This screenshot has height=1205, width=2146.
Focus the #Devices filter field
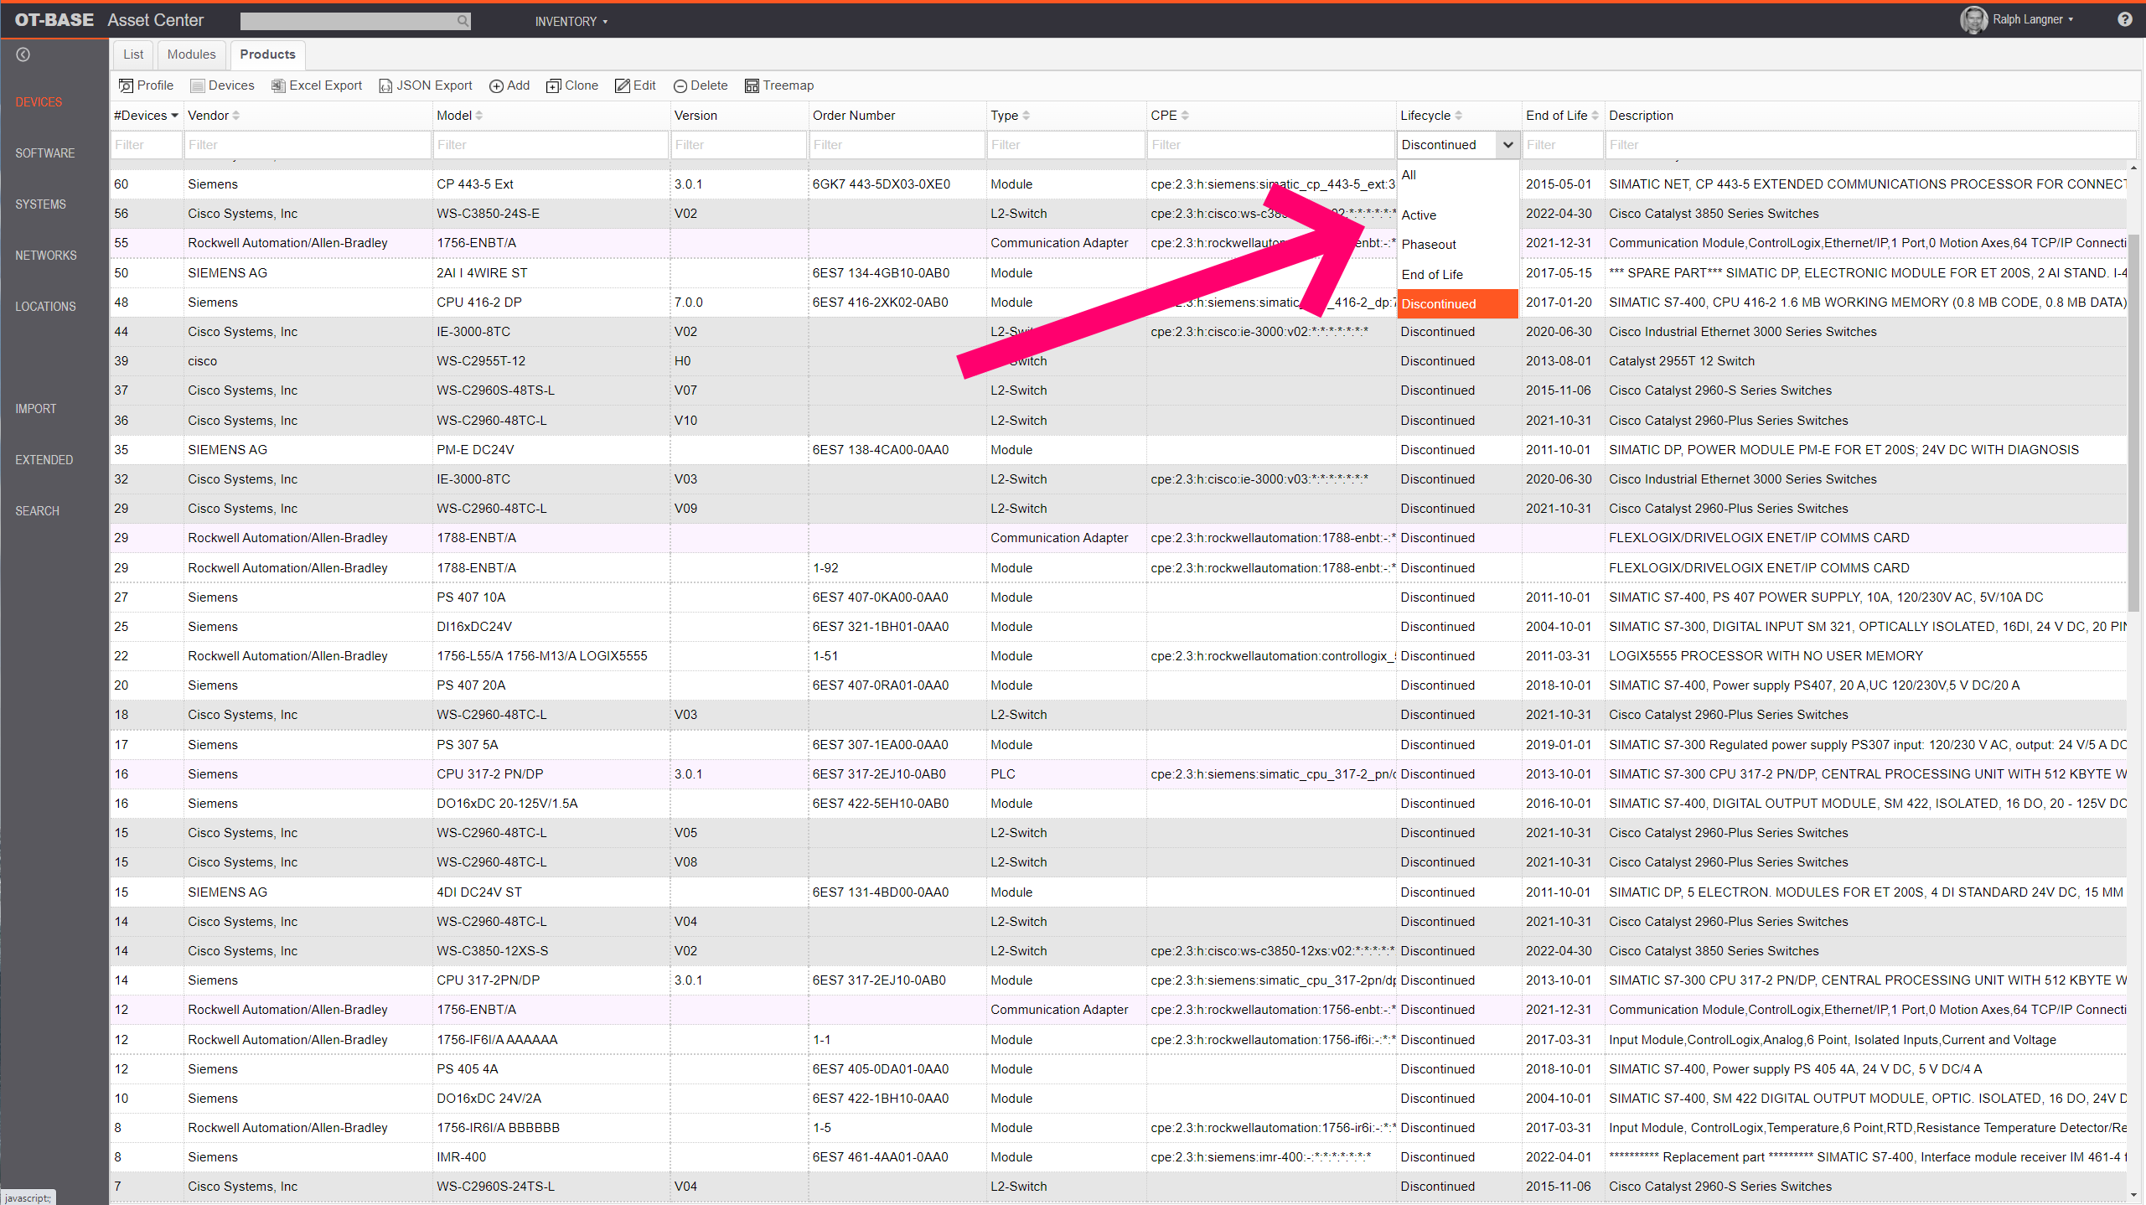[x=147, y=145]
